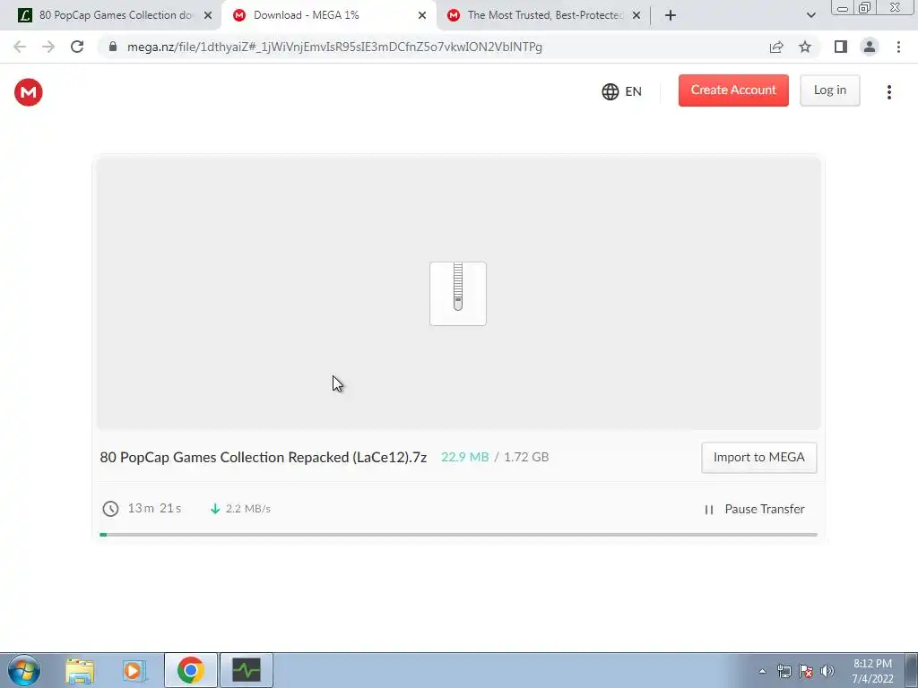Open MEGA page three-dot menu
Viewport: 918px width, 688px height.
tap(888, 92)
